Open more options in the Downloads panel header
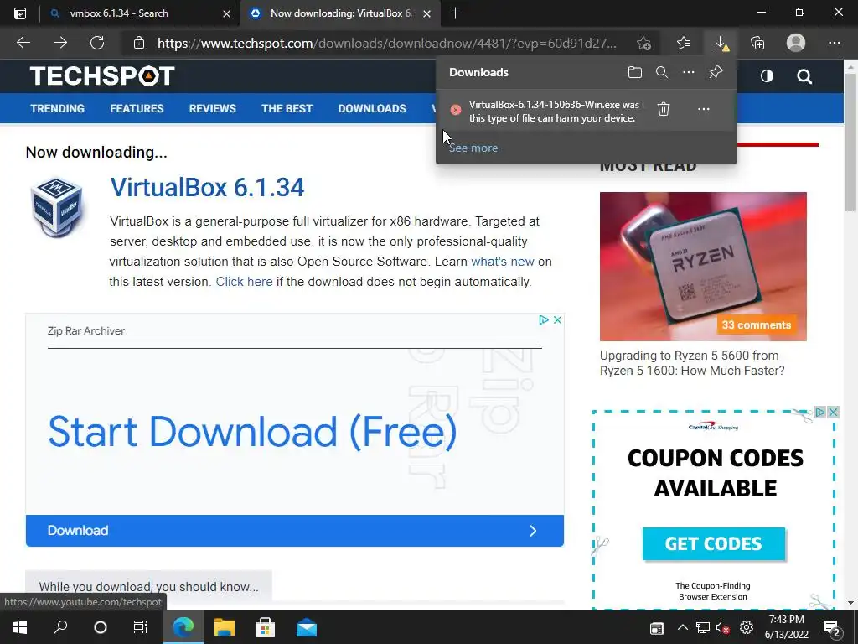Viewport: 858px width, 644px height. [689, 72]
